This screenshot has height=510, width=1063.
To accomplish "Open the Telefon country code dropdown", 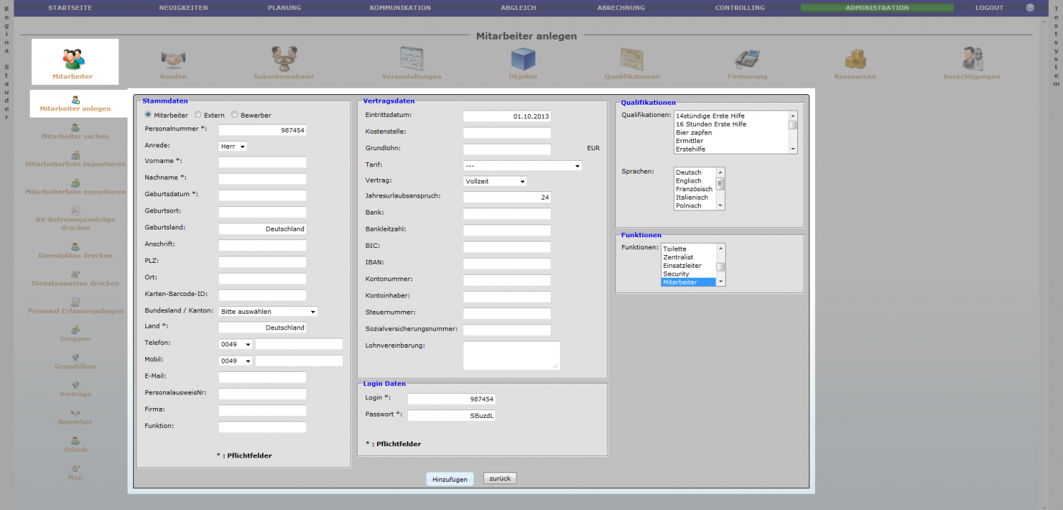I will (236, 344).
